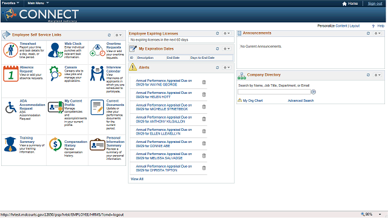Viewport: 388px width, 218px height.
Task: Open the Interview Calendar handshake icon
Action: [97, 73]
